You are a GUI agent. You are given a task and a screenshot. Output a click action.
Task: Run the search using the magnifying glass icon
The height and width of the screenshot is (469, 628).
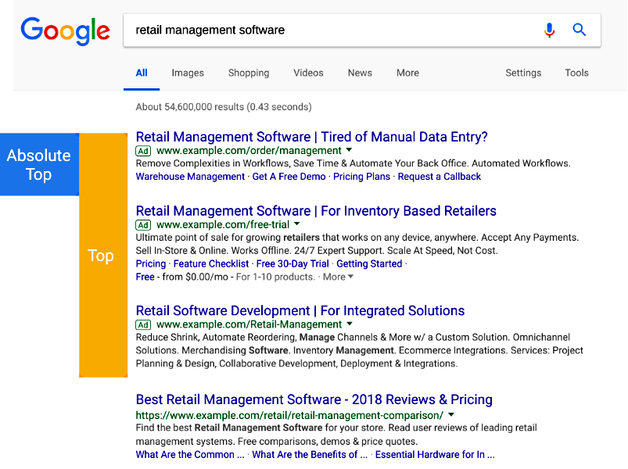579,29
